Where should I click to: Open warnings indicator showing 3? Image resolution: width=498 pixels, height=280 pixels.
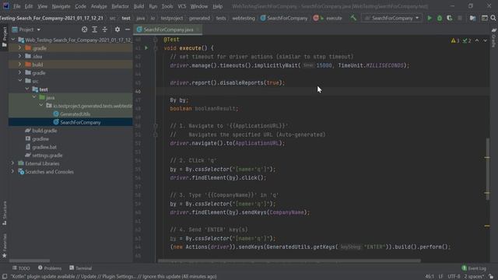click(x=454, y=40)
